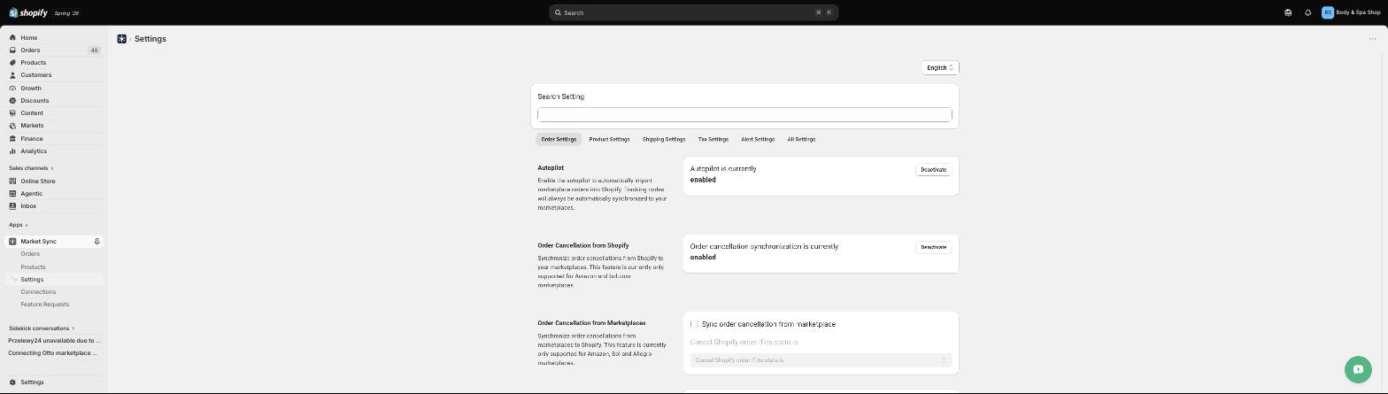Viewport: 1388px width, 394px height.
Task: Switch to All Settings tab
Action: 801,139
